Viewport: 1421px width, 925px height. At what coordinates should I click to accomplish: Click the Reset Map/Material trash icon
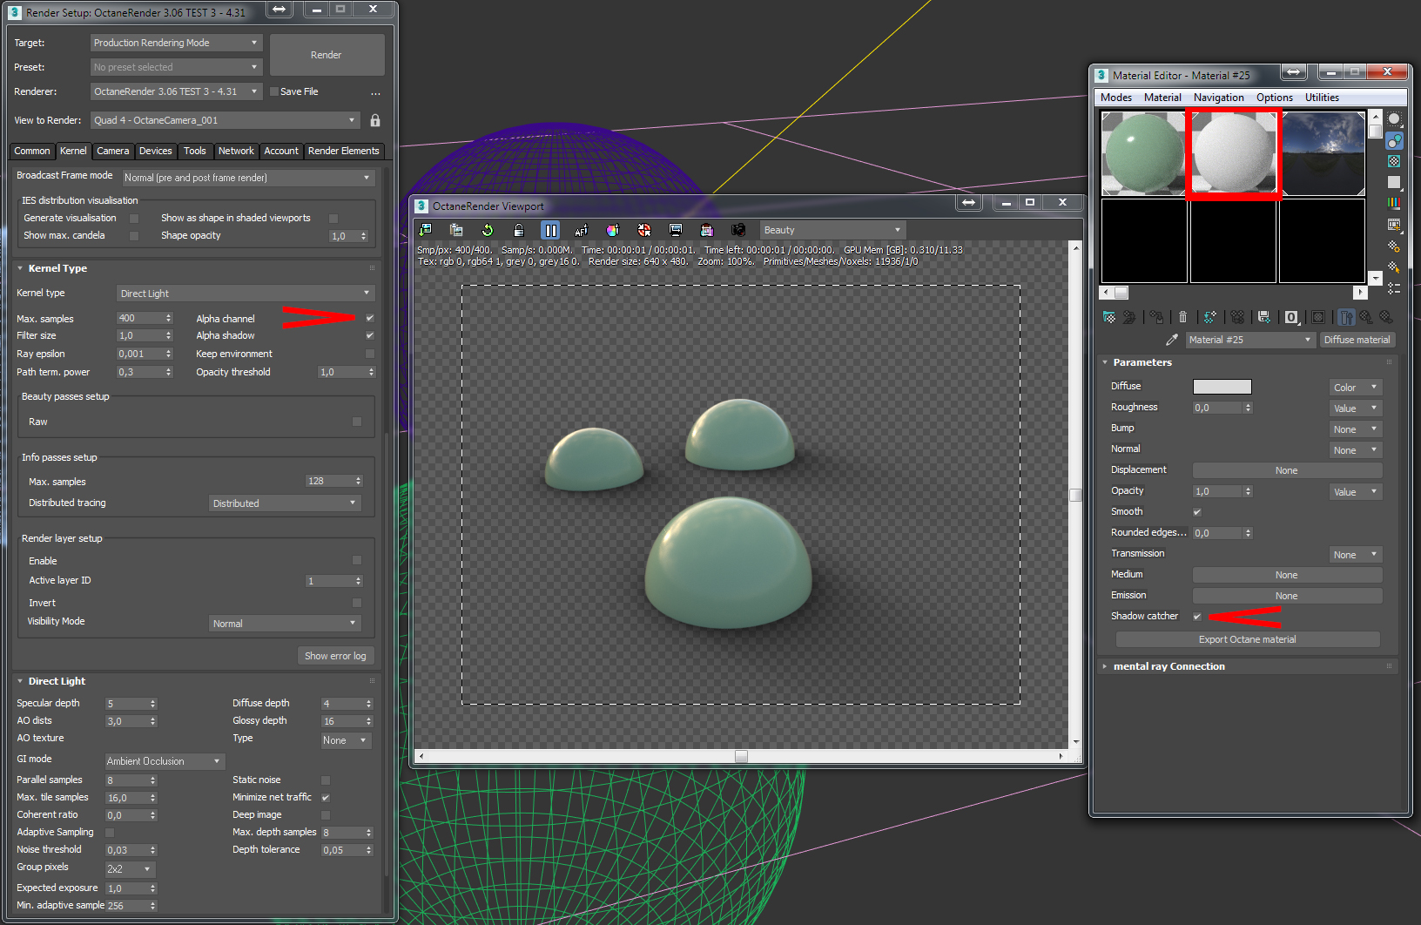pyautogui.click(x=1182, y=317)
